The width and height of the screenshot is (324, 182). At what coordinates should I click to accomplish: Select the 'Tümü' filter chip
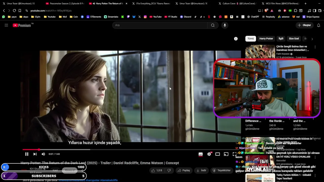[251, 39]
